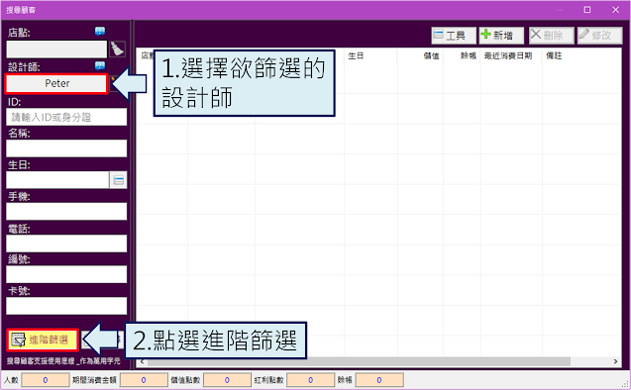The image size is (631, 390).
Task: Open help bubble icon next to 店點 label
Action: pyautogui.click(x=100, y=32)
